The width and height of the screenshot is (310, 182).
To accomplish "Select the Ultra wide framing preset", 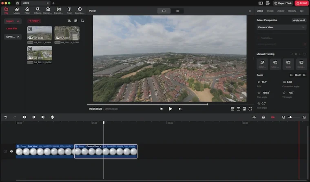I will [275, 64].
